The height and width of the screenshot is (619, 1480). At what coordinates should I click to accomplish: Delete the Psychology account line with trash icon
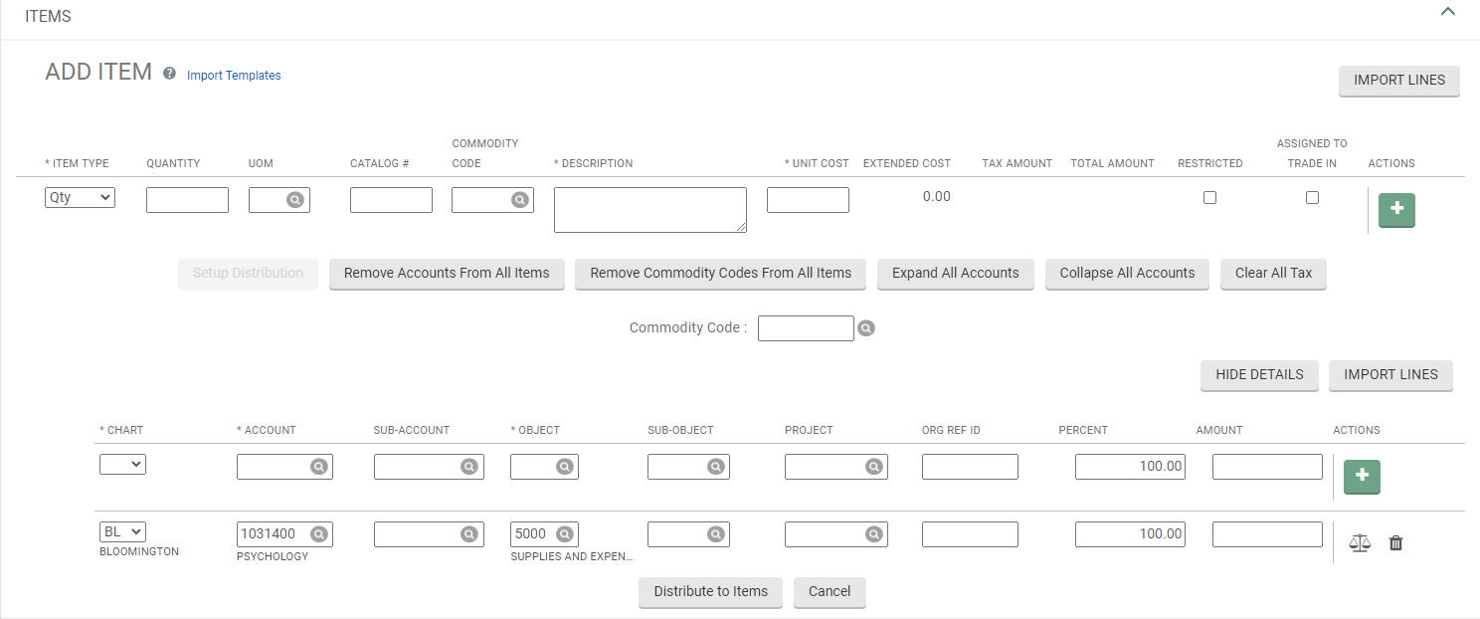point(1395,543)
